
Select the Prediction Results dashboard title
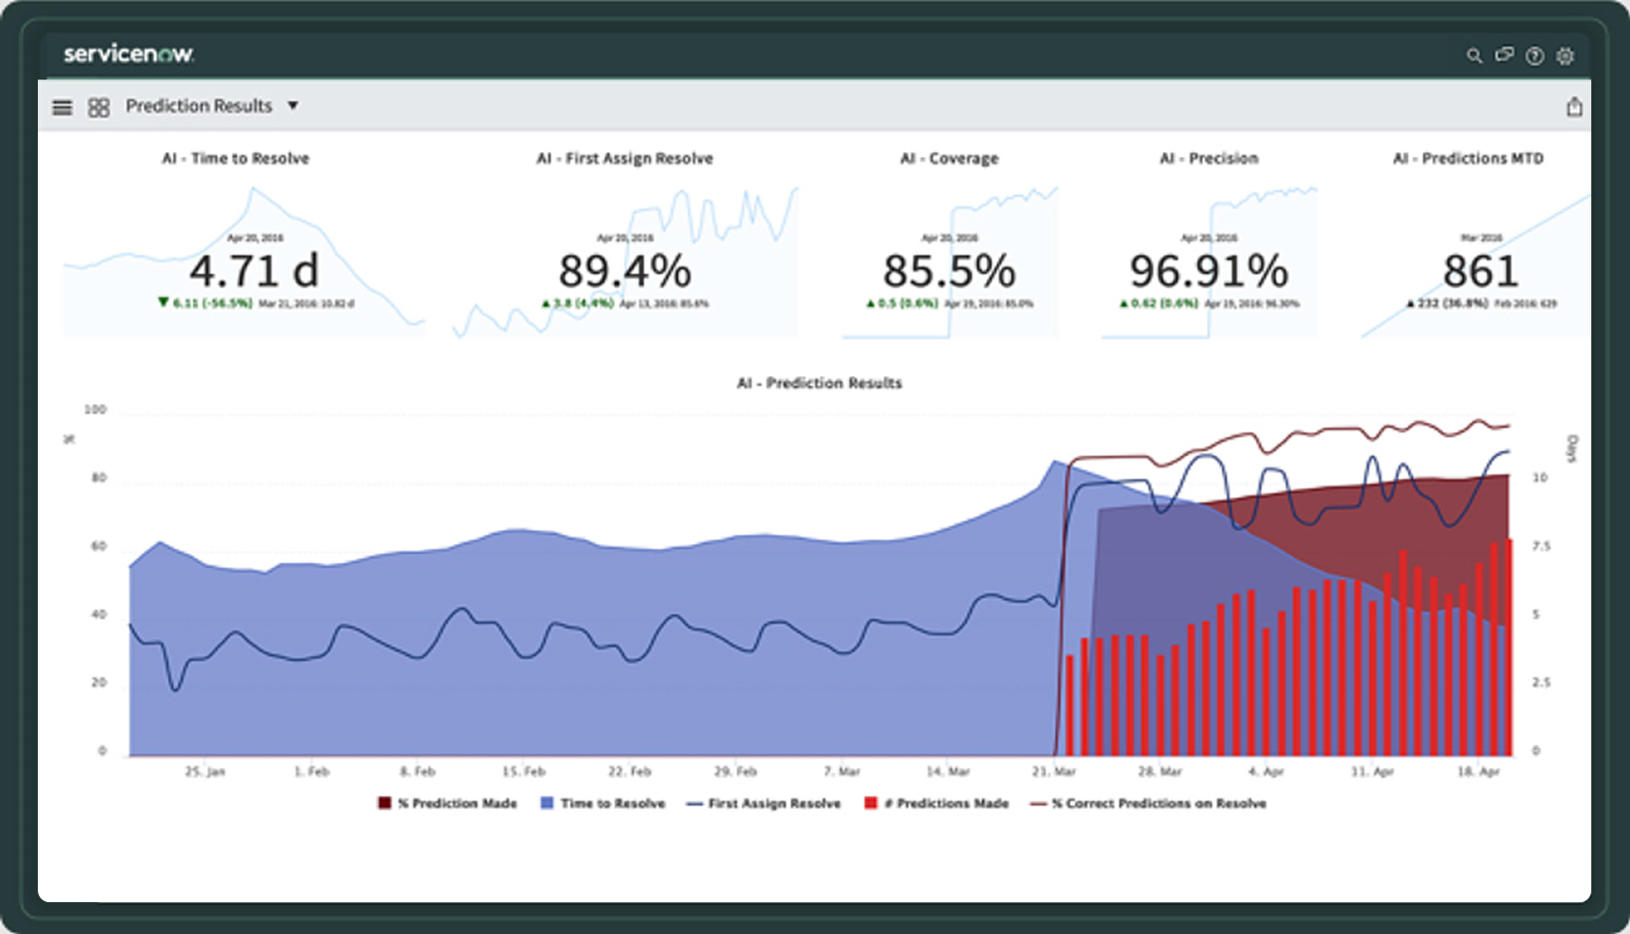[x=198, y=105]
